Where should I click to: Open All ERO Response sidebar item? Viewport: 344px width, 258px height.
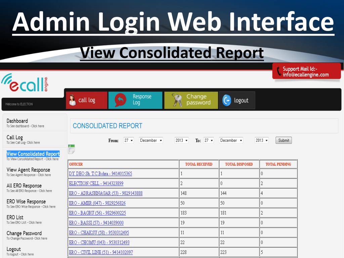tap(24, 185)
